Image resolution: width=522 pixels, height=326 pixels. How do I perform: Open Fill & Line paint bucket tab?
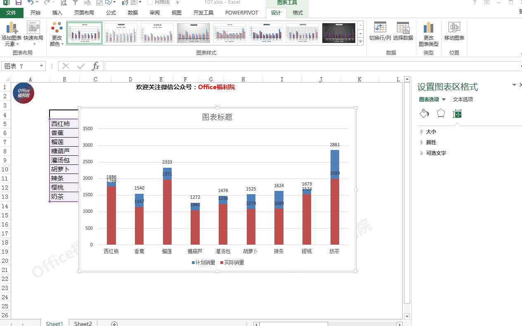(x=424, y=114)
